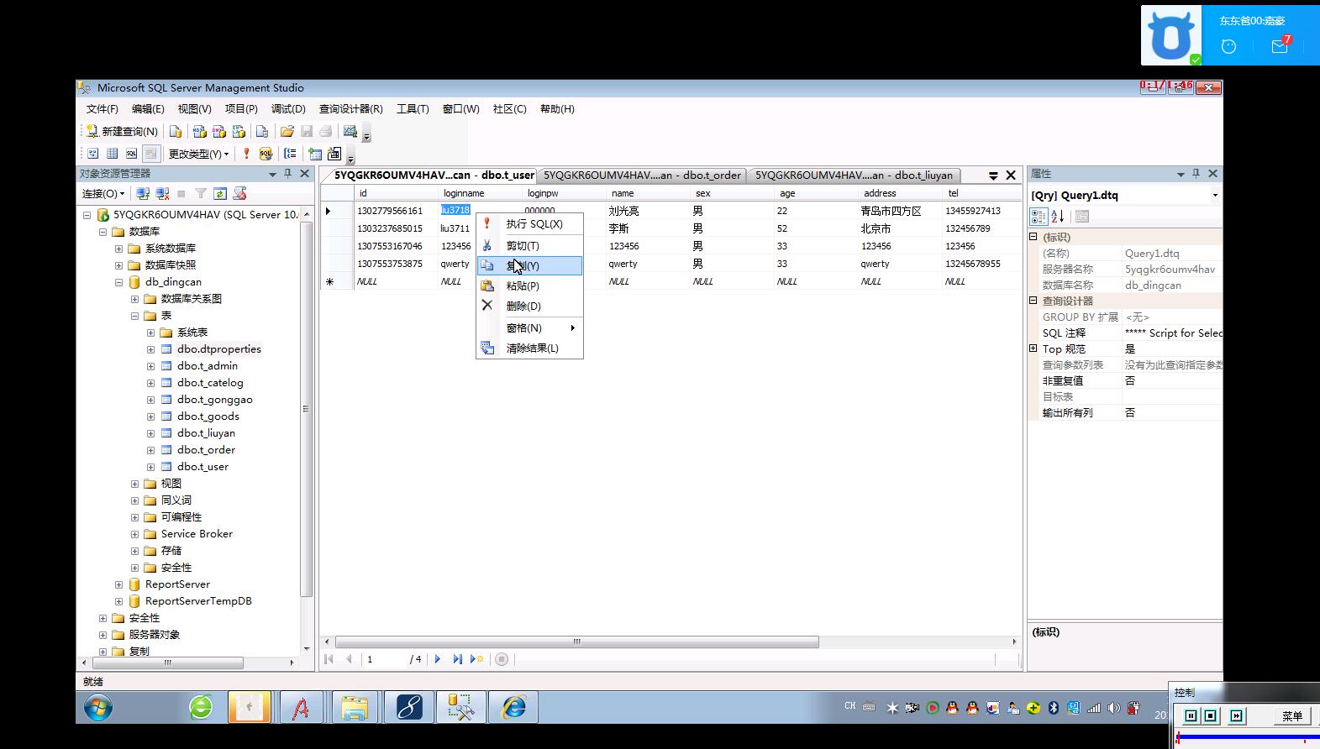Expand the dbo.t_goods table node
The height and width of the screenshot is (749, 1320).
click(x=150, y=416)
